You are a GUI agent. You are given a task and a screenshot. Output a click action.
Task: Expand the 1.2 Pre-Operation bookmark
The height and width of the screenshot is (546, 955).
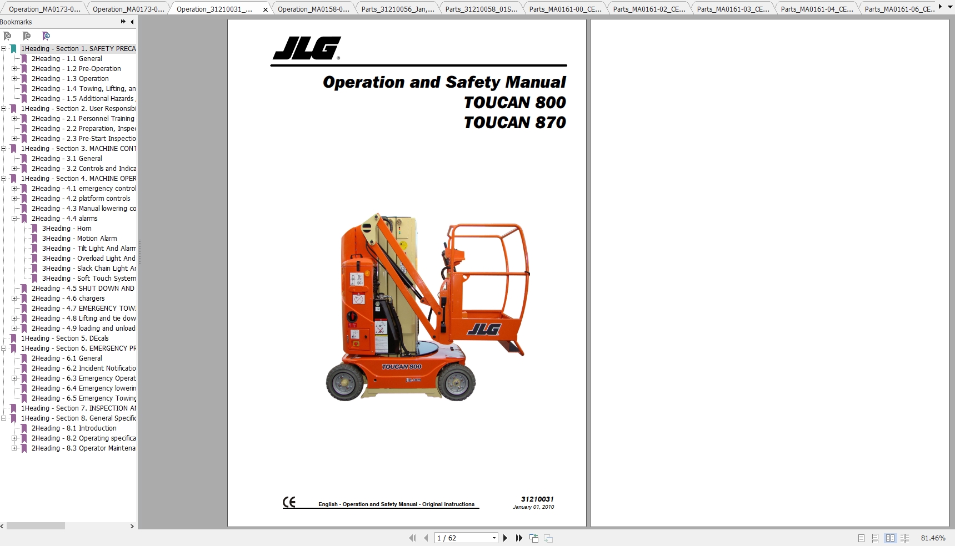(14, 69)
